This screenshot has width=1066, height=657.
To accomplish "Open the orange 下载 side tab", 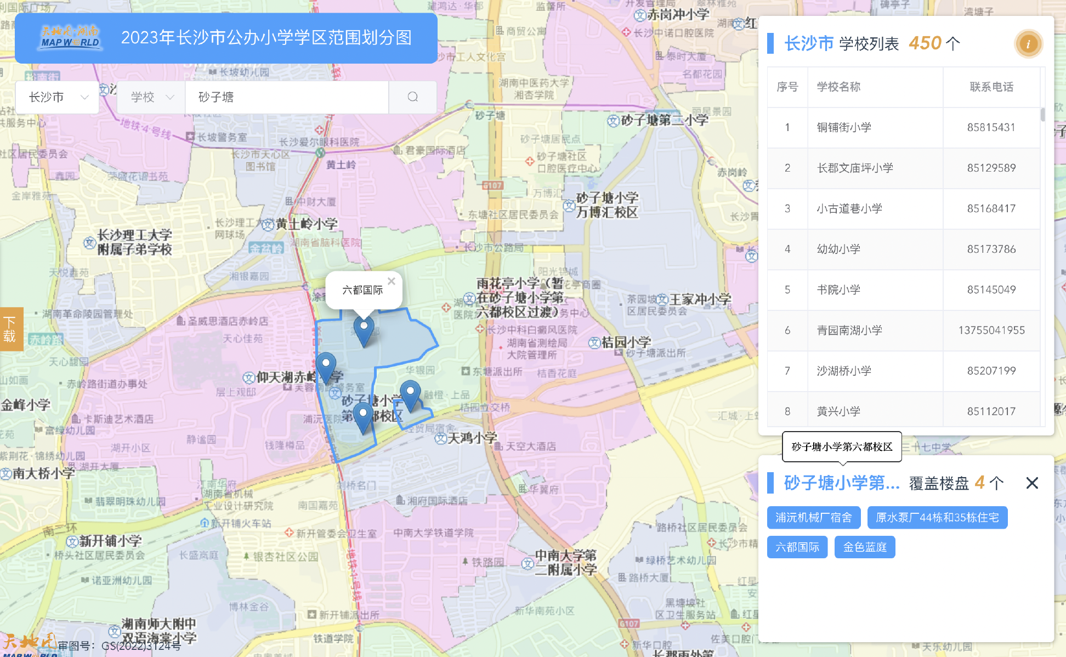I will (10, 328).
